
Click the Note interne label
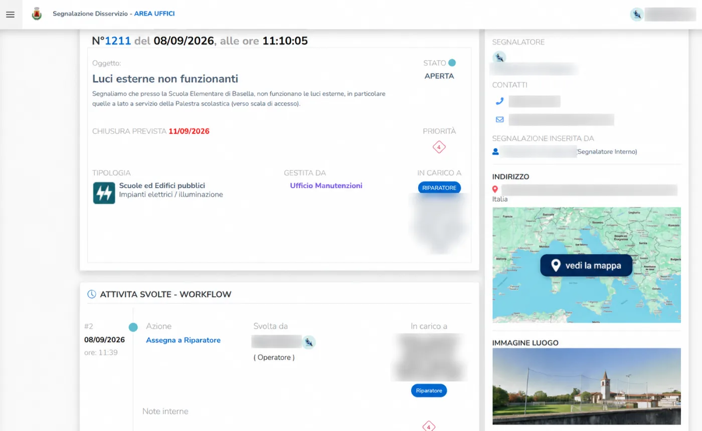tap(165, 411)
